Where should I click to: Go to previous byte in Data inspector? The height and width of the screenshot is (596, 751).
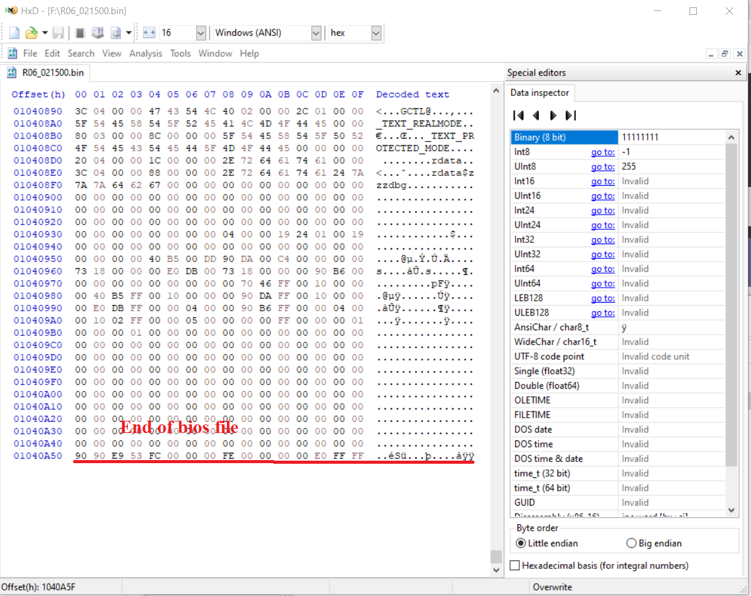tap(535, 116)
